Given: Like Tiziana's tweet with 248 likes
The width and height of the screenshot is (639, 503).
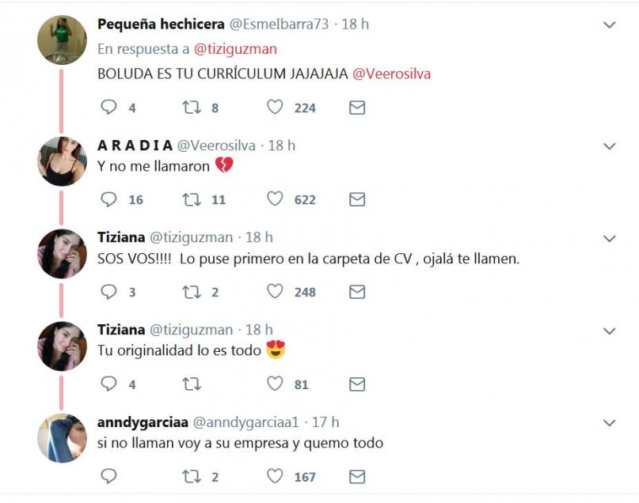Looking at the screenshot, I should point(275,292).
